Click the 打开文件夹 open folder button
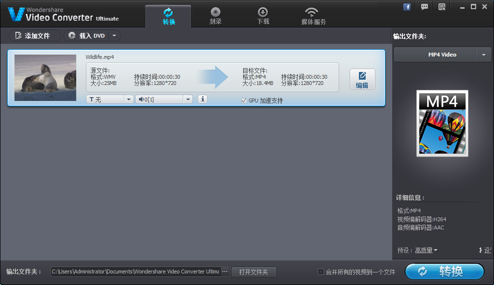 click(254, 272)
